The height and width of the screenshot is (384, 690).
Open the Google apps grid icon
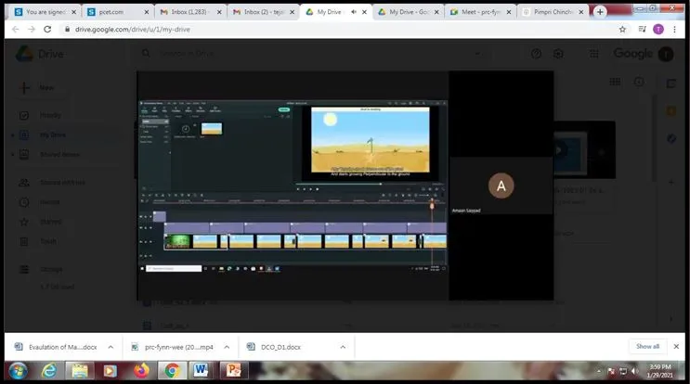pos(593,54)
